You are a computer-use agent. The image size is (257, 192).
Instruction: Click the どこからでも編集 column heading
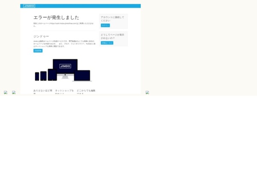coord(86,92)
